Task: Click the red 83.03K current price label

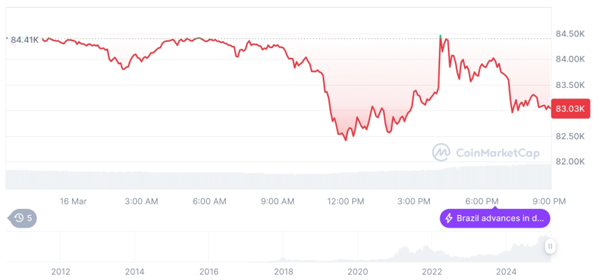Action: click(571, 108)
